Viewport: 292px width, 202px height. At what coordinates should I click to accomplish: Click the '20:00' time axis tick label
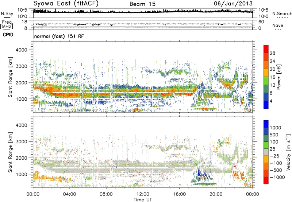click(216, 194)
